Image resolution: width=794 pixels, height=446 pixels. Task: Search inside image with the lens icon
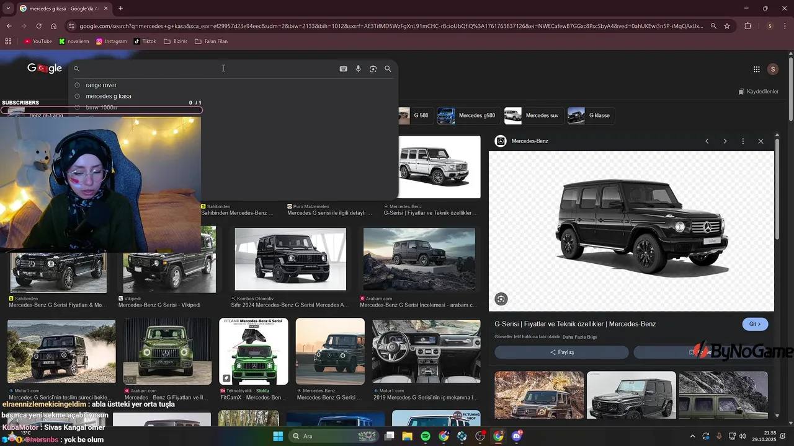click(501, 299)
